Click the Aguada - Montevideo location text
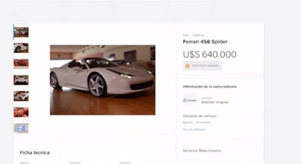 (197, 122)
